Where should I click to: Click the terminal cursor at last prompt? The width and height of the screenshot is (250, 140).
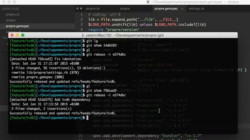[87, 118]
